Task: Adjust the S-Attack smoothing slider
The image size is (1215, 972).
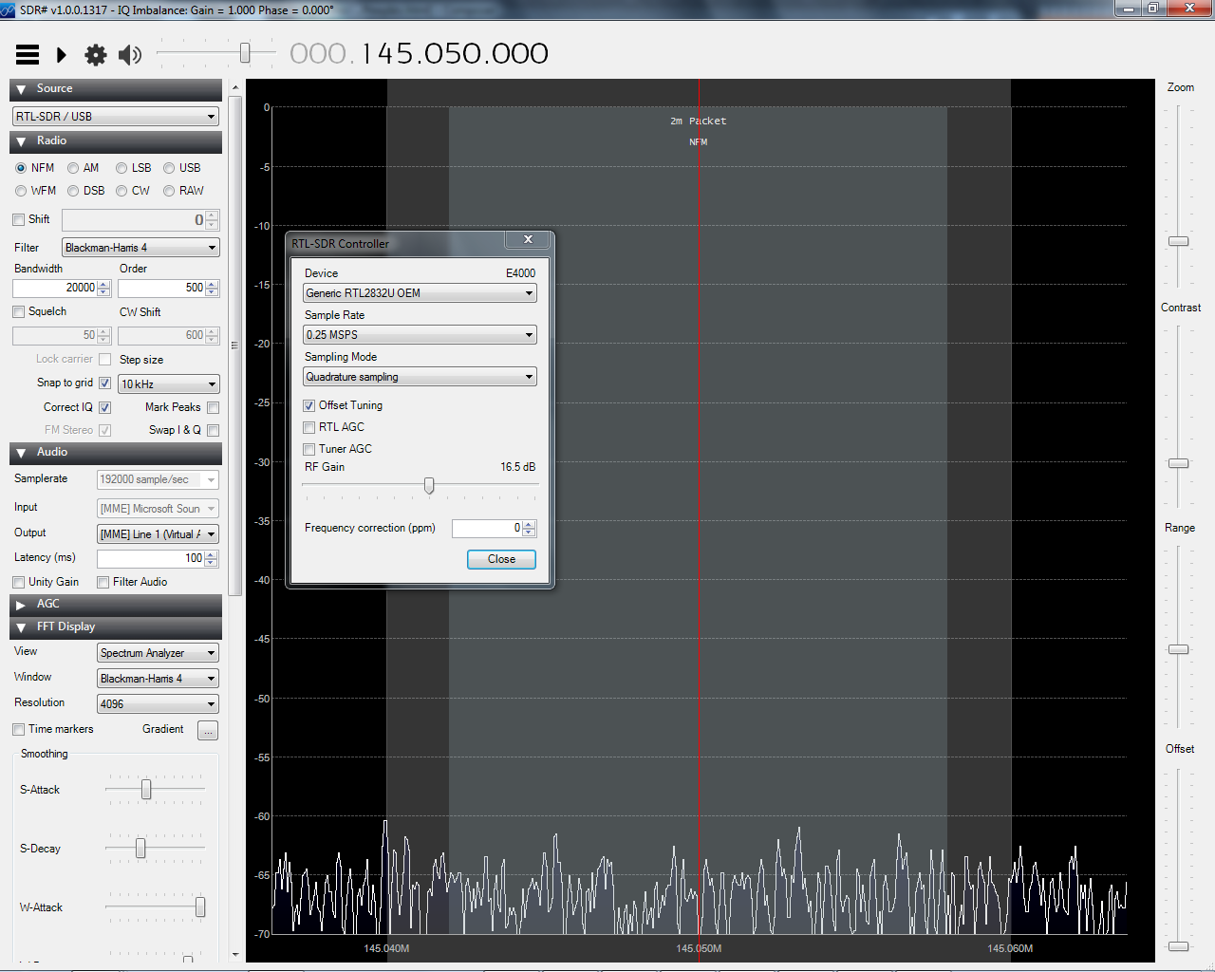Action: click(x=146, y=790)
